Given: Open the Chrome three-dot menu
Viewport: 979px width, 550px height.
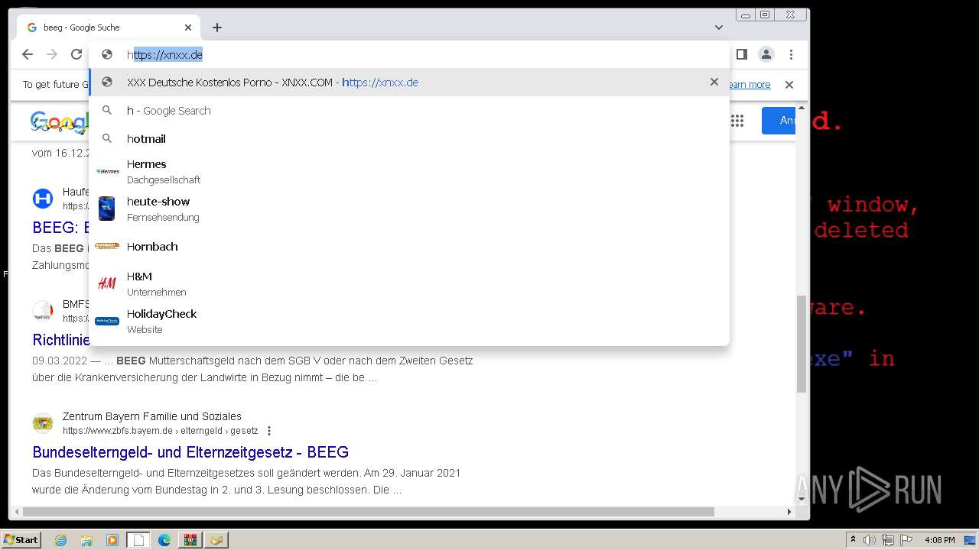Looking at the screenshot, I should [x=791, y=54].
